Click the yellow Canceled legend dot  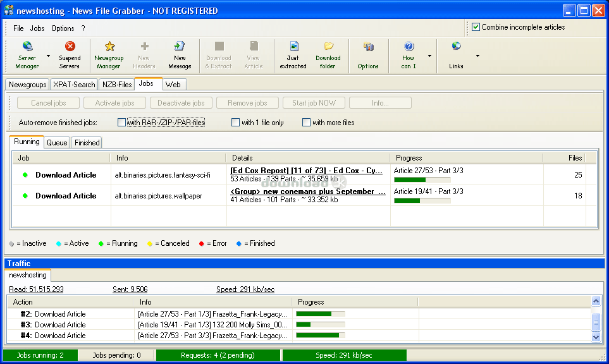coord(150,244)
